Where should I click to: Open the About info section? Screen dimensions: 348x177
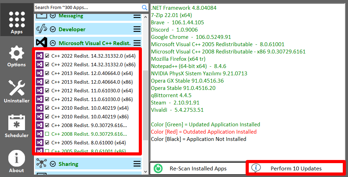tap(17, 161)
